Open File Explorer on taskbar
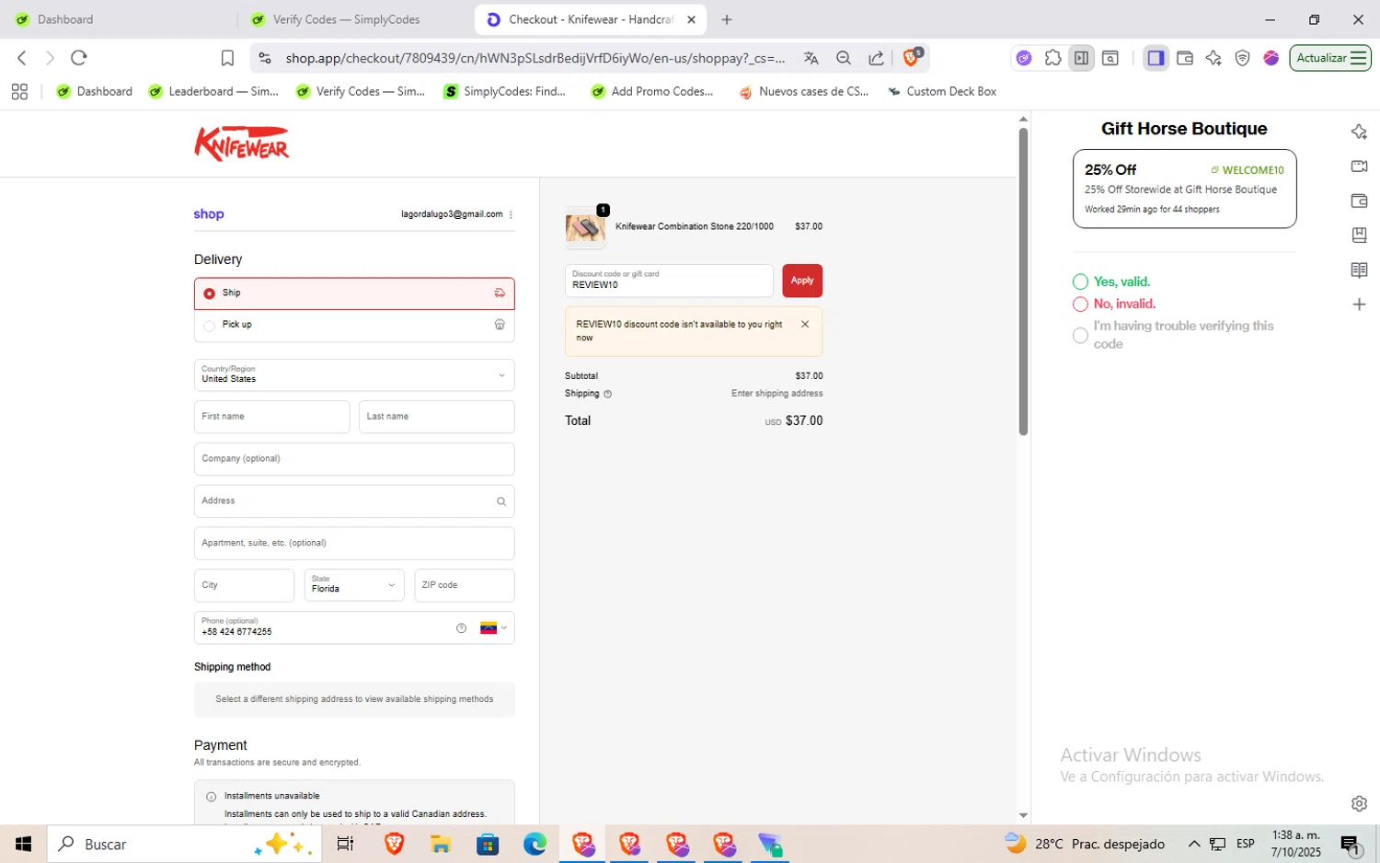Viewport: 1380px width, 863px height. click(x=441, y=844)
